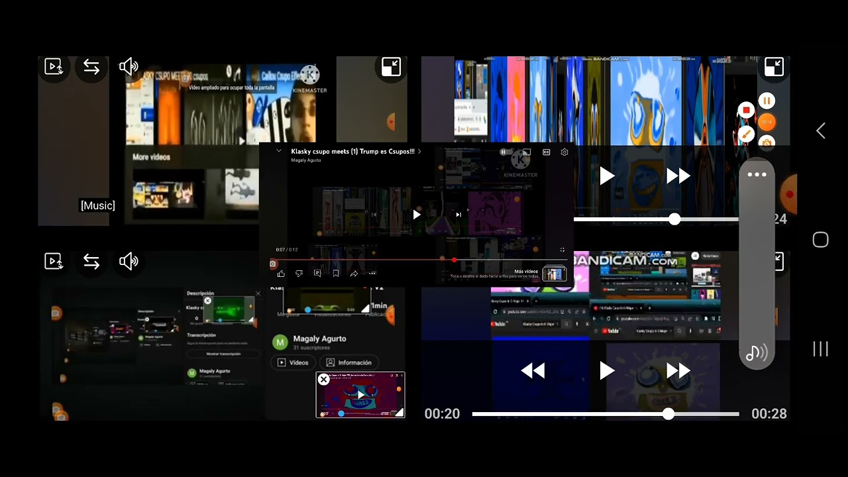Tap the Android home navigation button

point(821,240)
